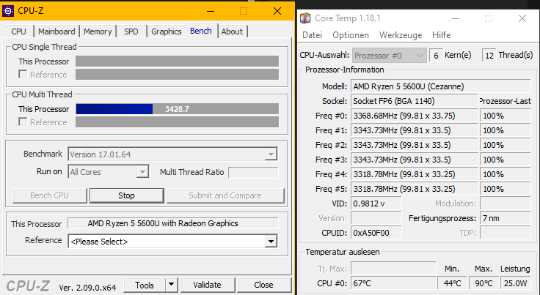Screen dimensions: 540x295
Task: Click the Freq #1 frequency value
Action: click(x=415, y=130)
